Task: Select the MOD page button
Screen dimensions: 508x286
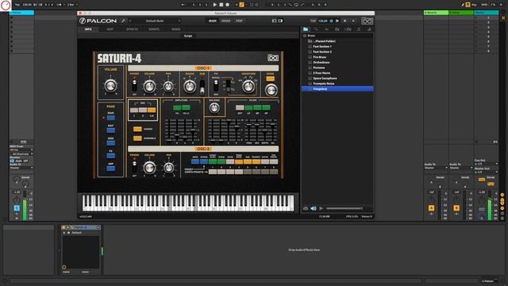Action: point(111,143)
